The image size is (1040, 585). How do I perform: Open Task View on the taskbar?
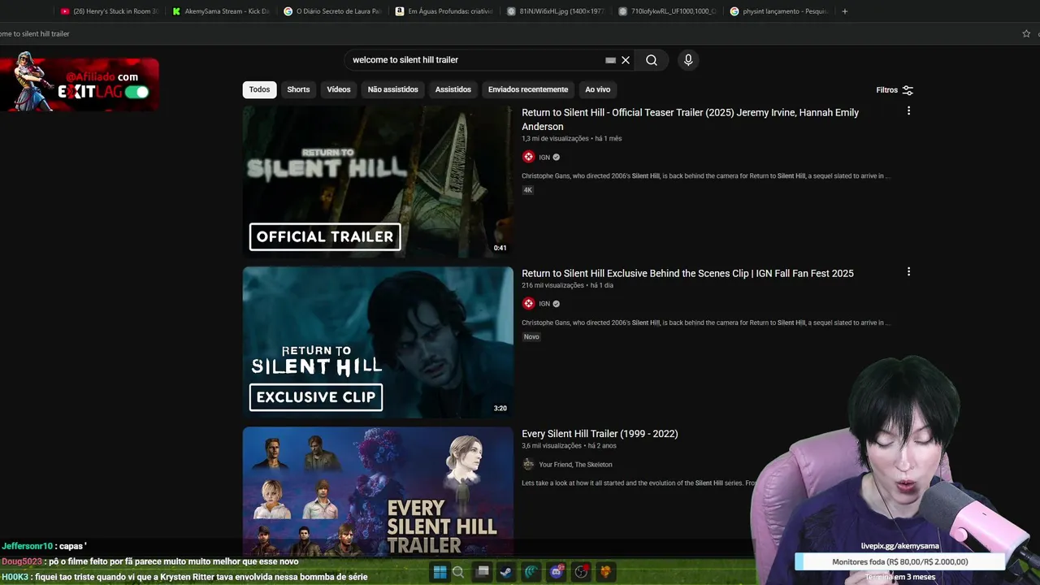(483, 572)
